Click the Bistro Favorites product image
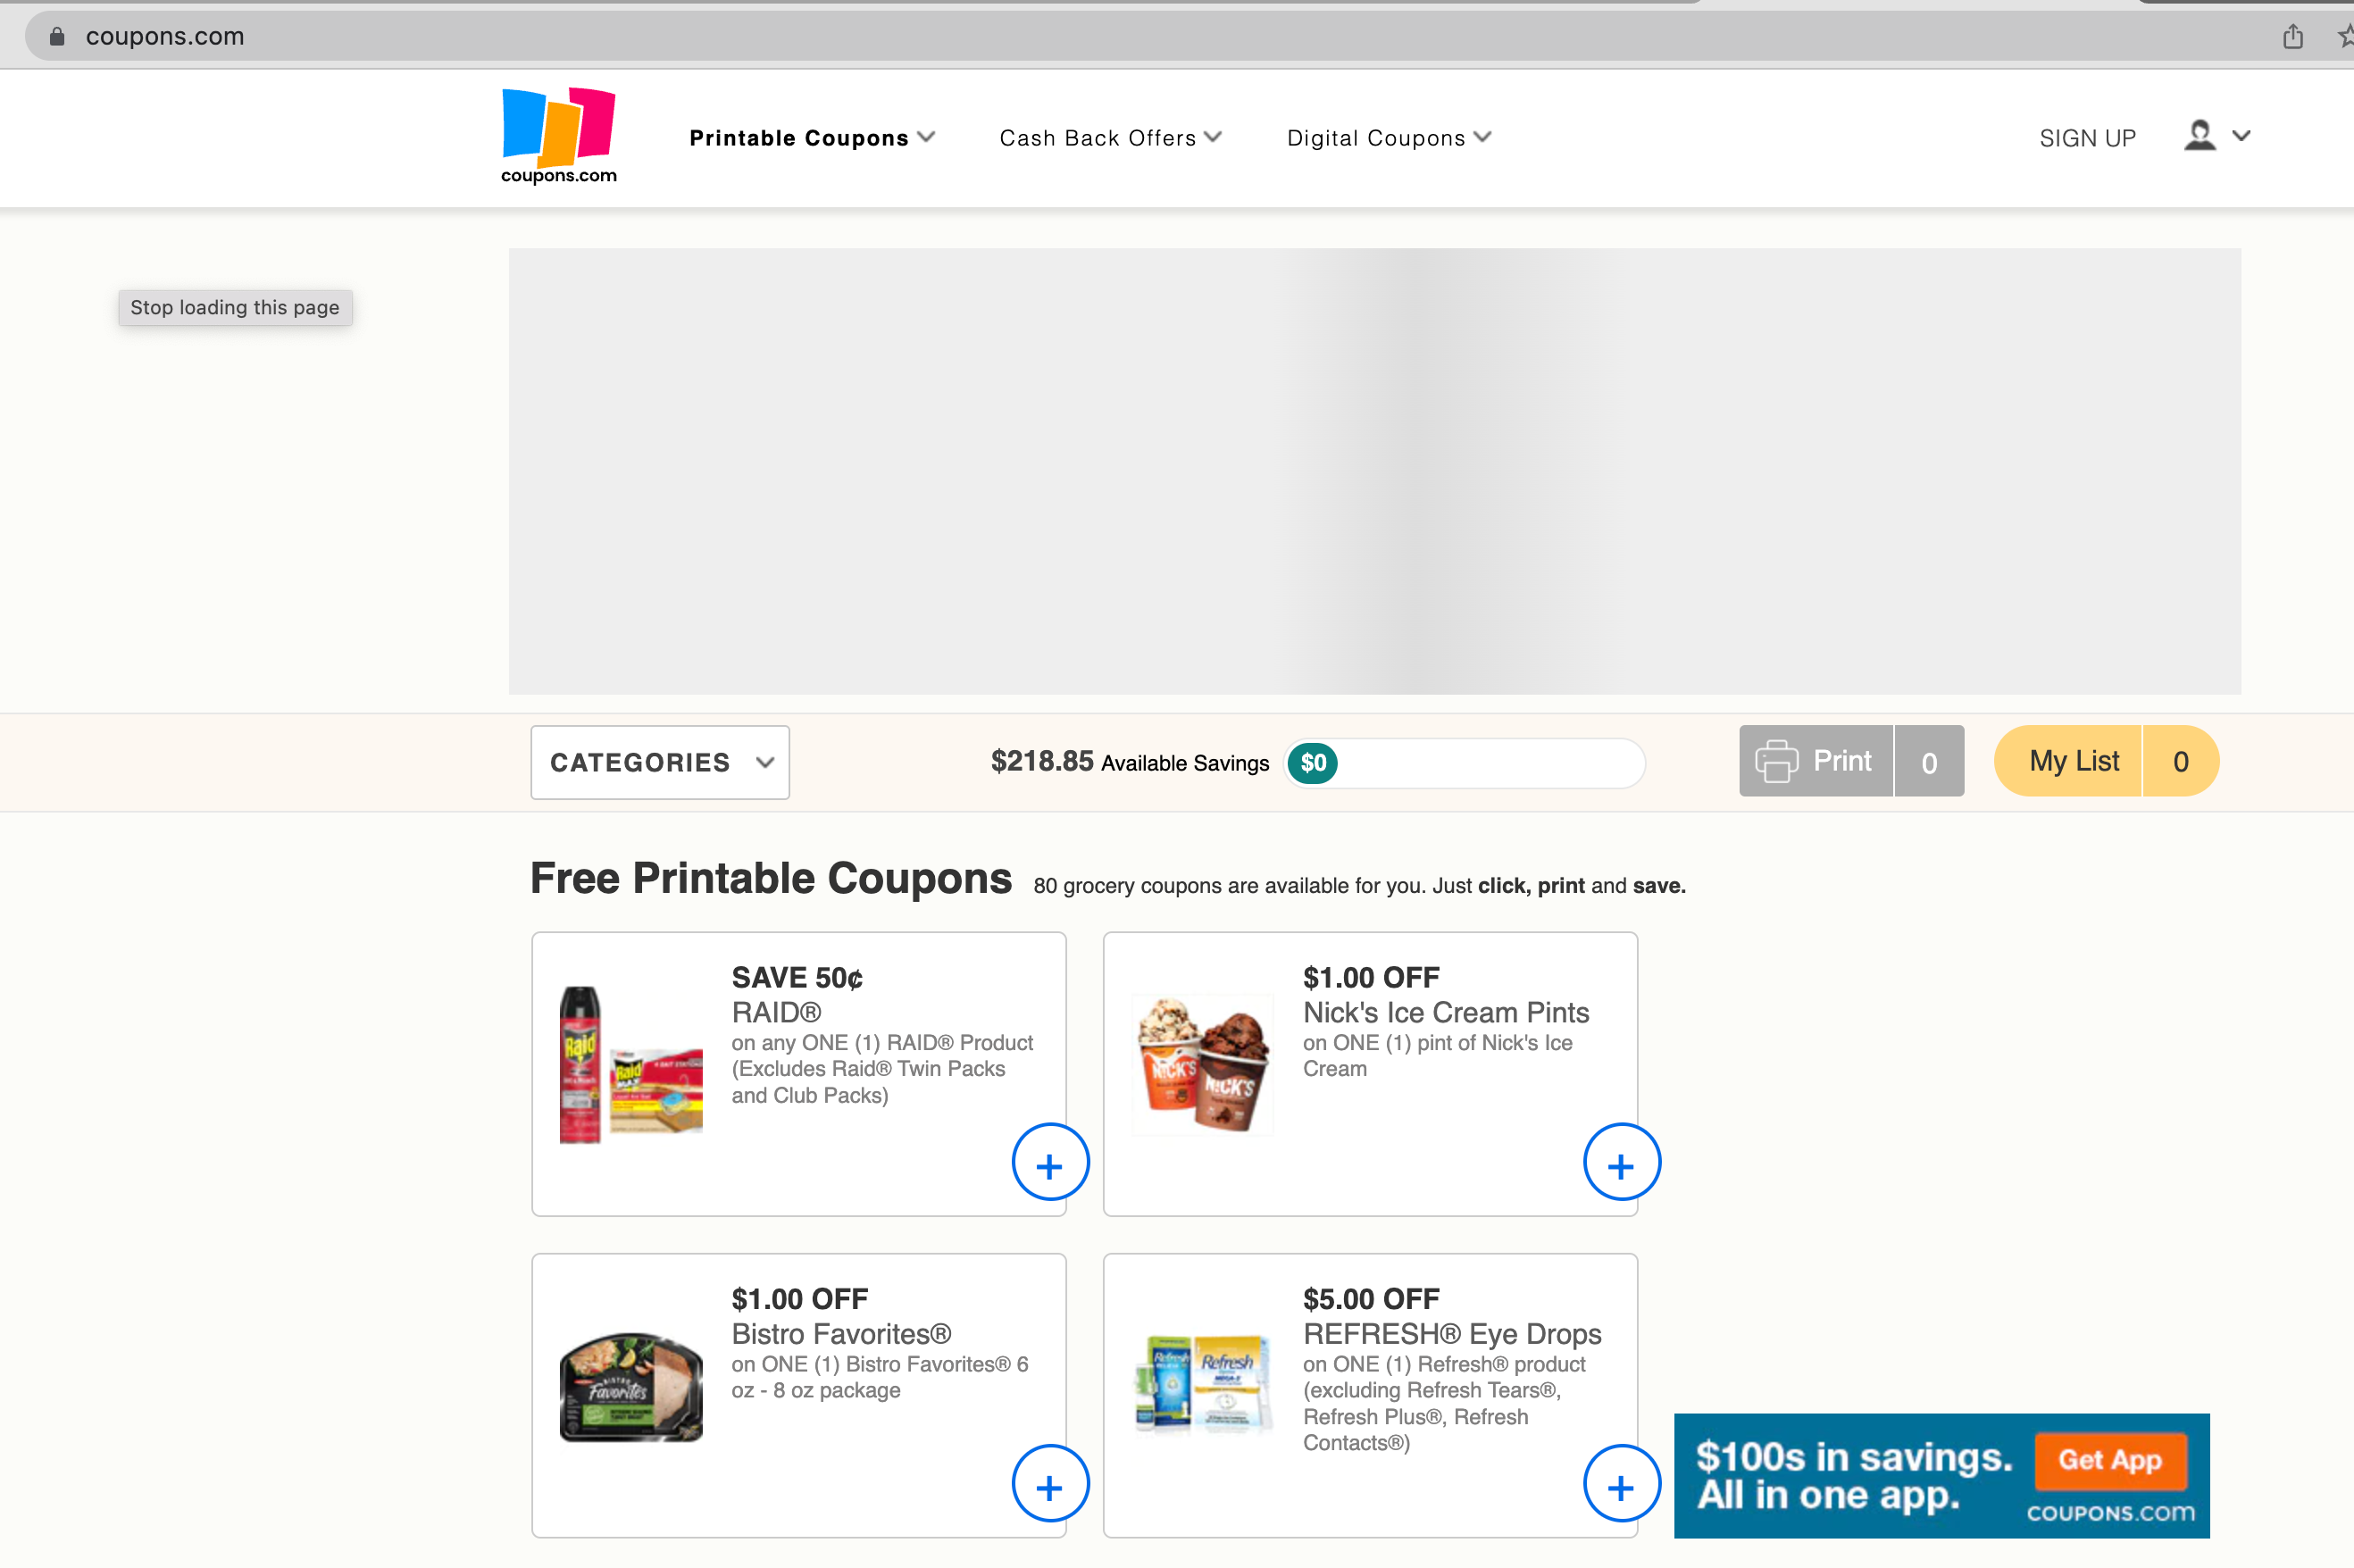This screenshot has width=2354, height=1568. tap(631, 1387)
